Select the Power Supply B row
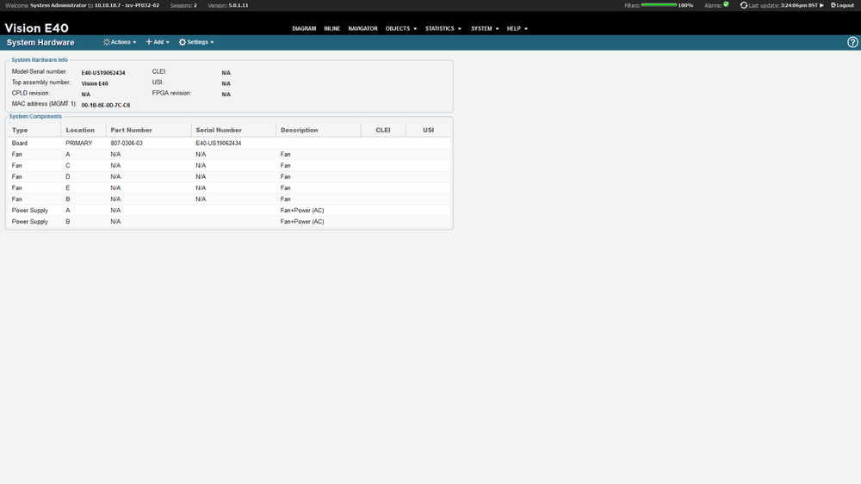The width and height of the screenshot is (861, 484). pyautogui.click(x=228, y=221)
